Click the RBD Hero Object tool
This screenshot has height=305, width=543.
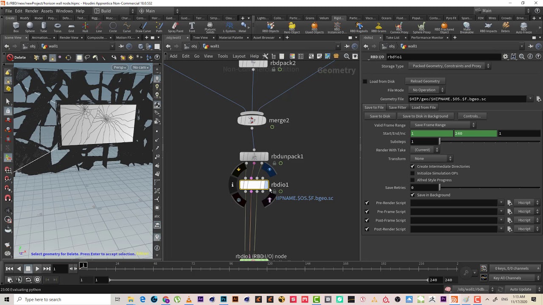pos(292,28)
